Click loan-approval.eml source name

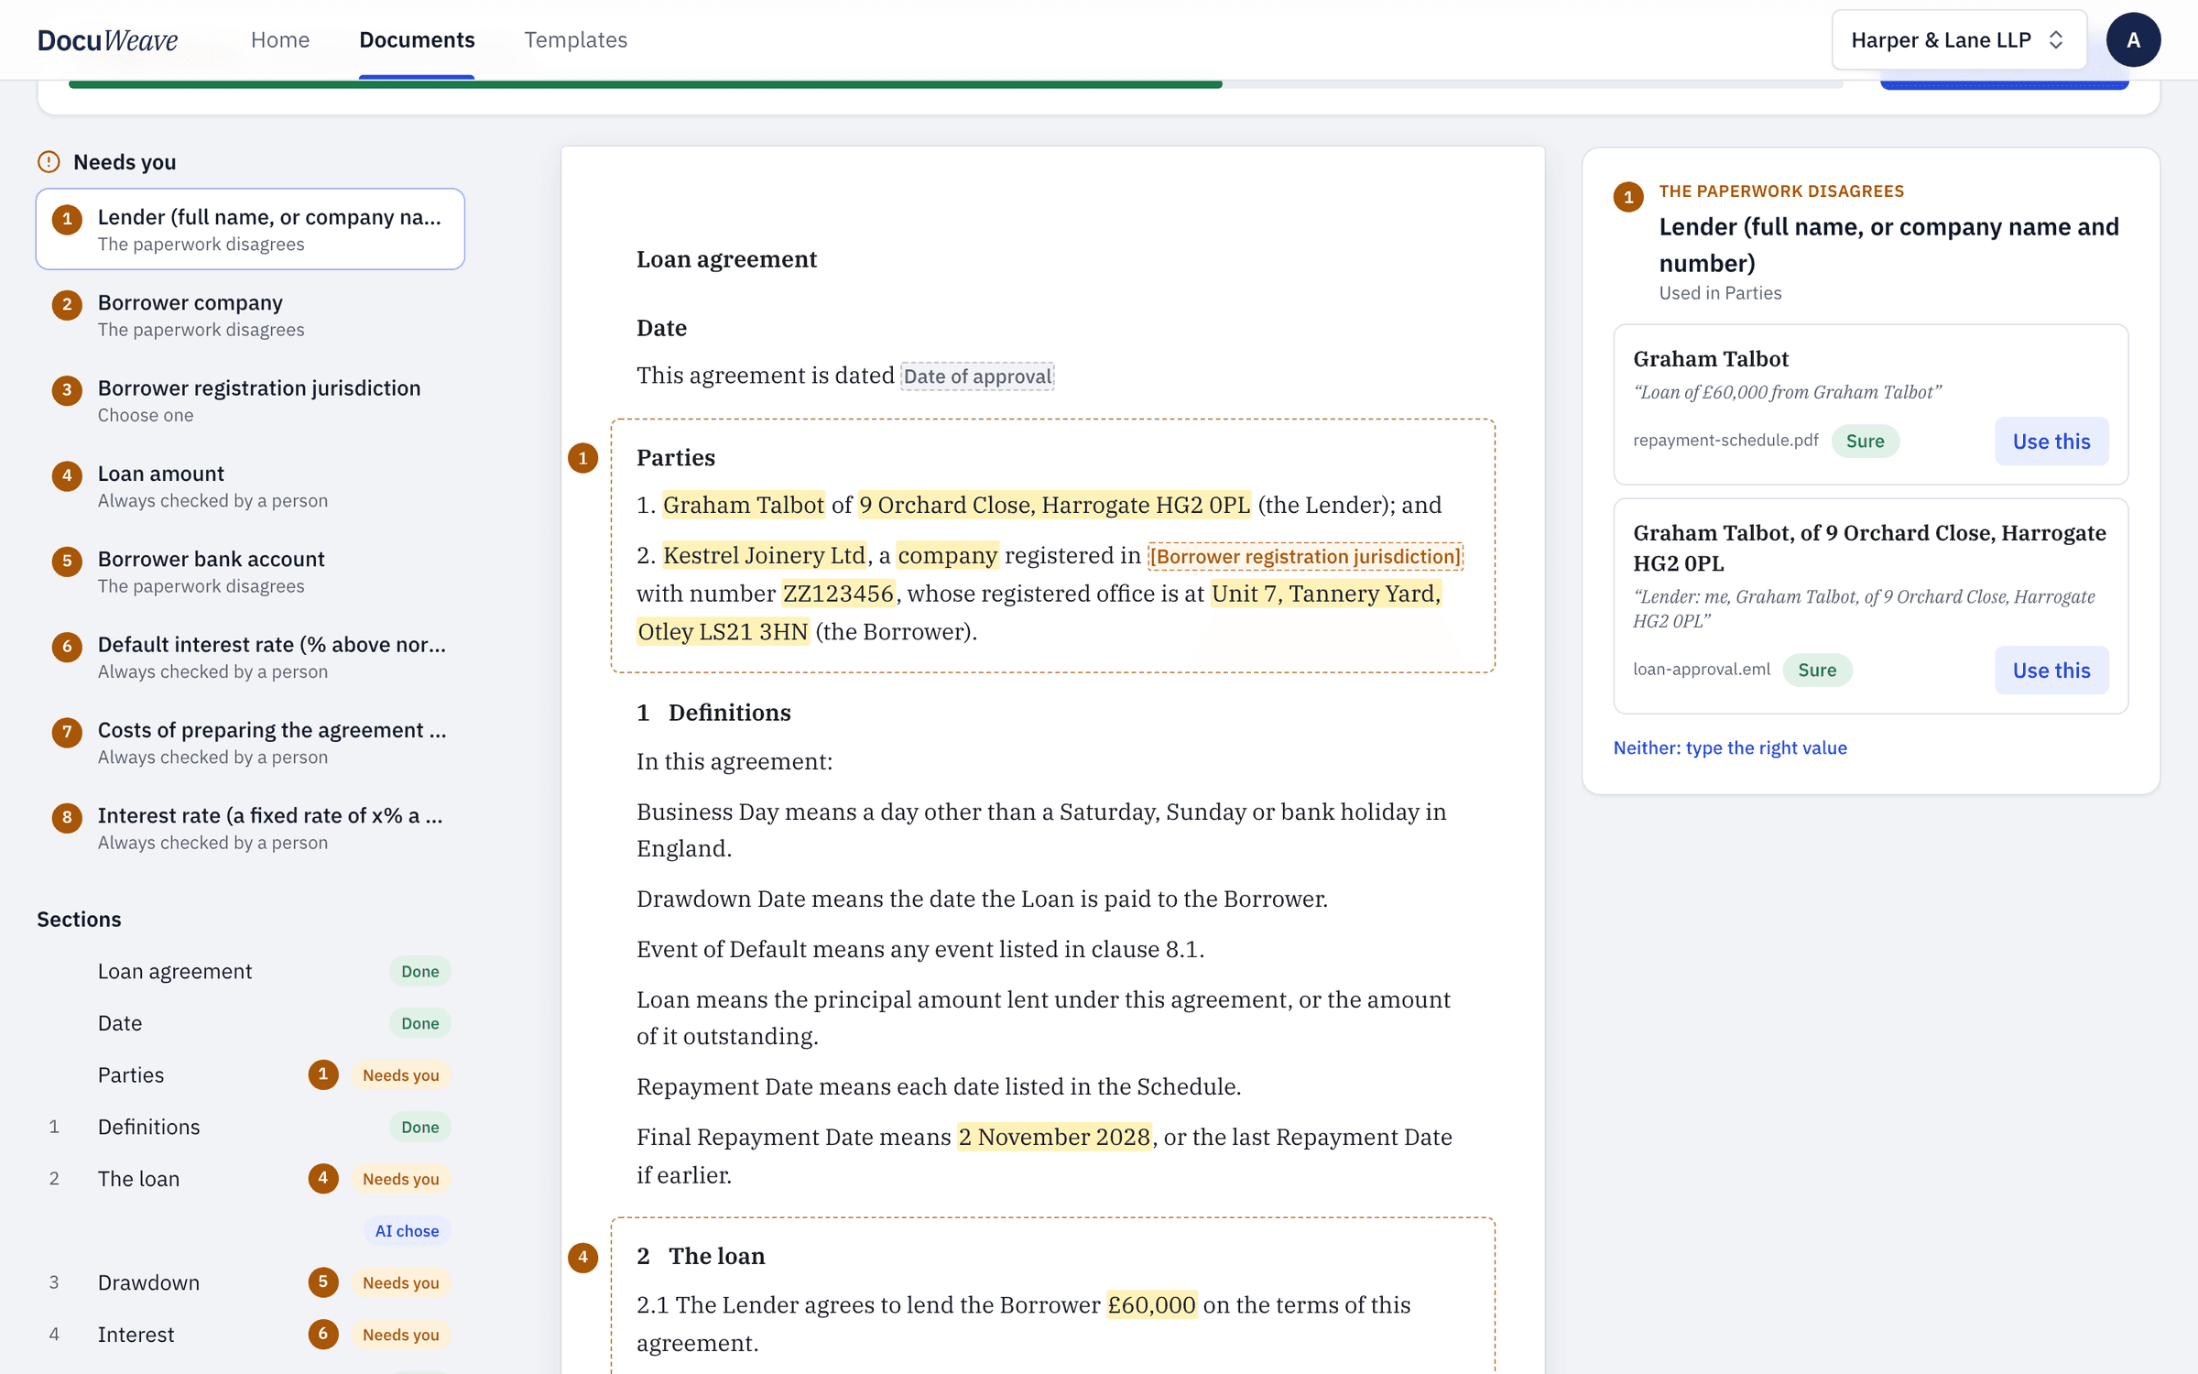coord(1702,669)
